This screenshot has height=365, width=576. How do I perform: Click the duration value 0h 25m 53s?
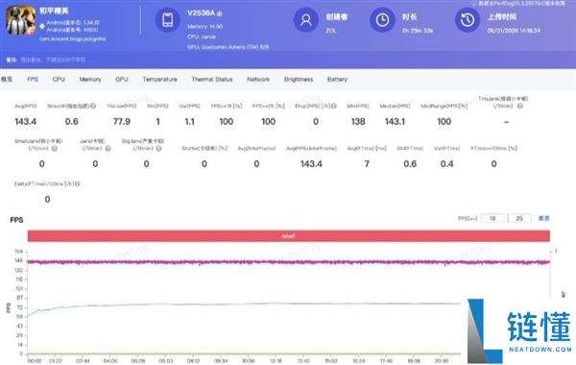[x=418, y=31]
